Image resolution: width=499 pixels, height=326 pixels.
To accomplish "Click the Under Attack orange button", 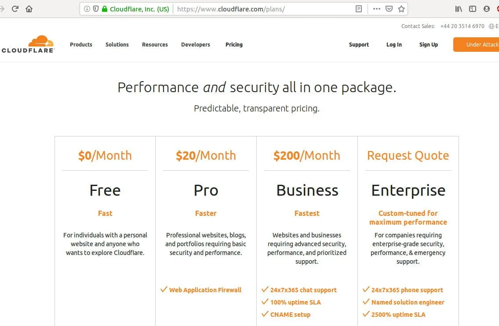I will [x=476, y=44].
